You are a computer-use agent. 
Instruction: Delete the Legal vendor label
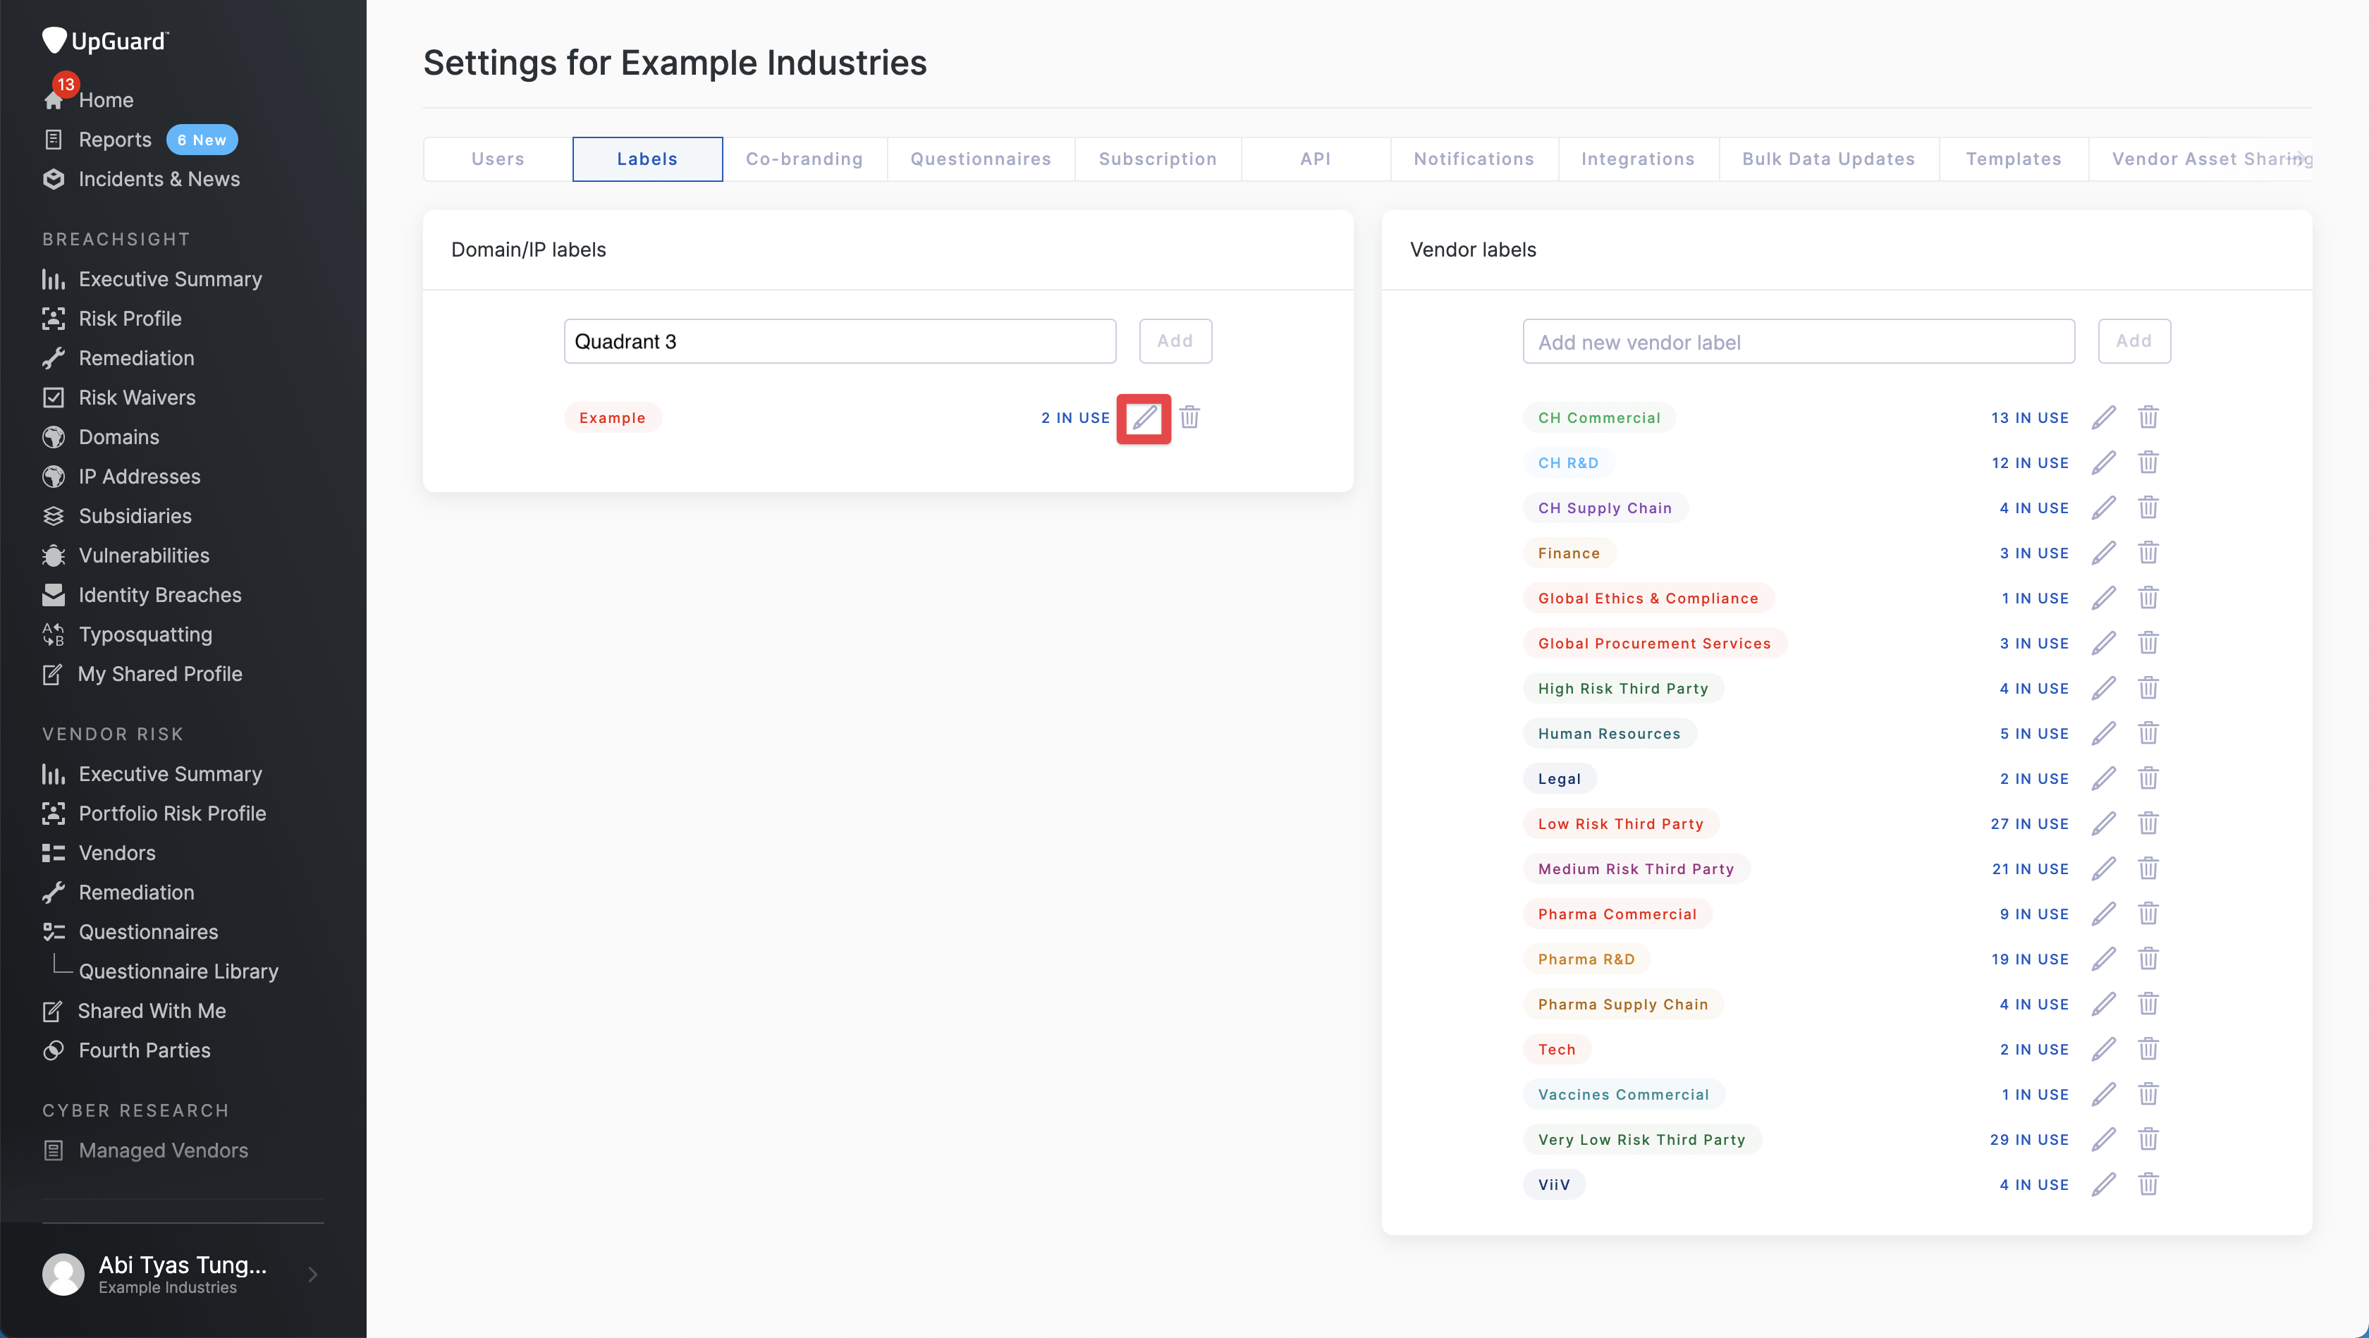click(x=2148, y=778)
